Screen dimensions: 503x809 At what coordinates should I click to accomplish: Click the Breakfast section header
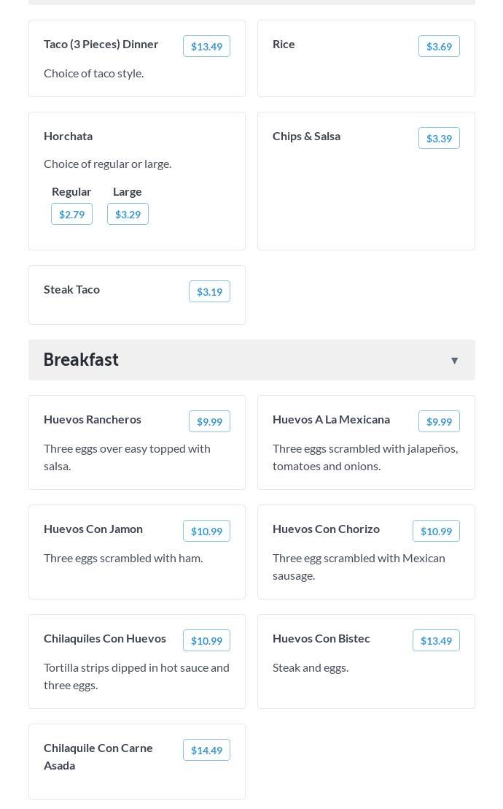251,360
